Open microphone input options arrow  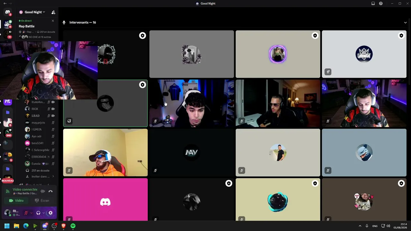31,213
